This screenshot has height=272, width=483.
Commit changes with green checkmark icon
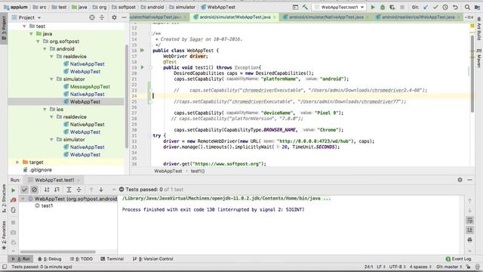pyautogui.click(x=435, y=7)
